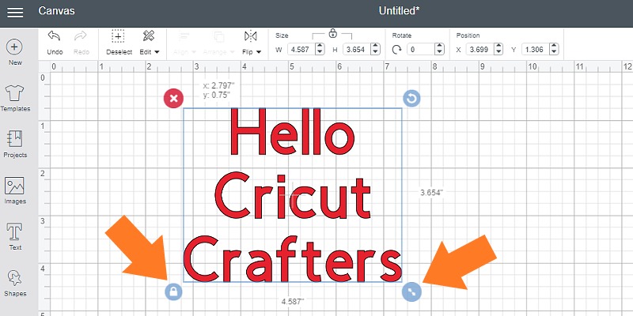Toggle the lock handle on selection box

pyautogui.click(x=173, y=292)
